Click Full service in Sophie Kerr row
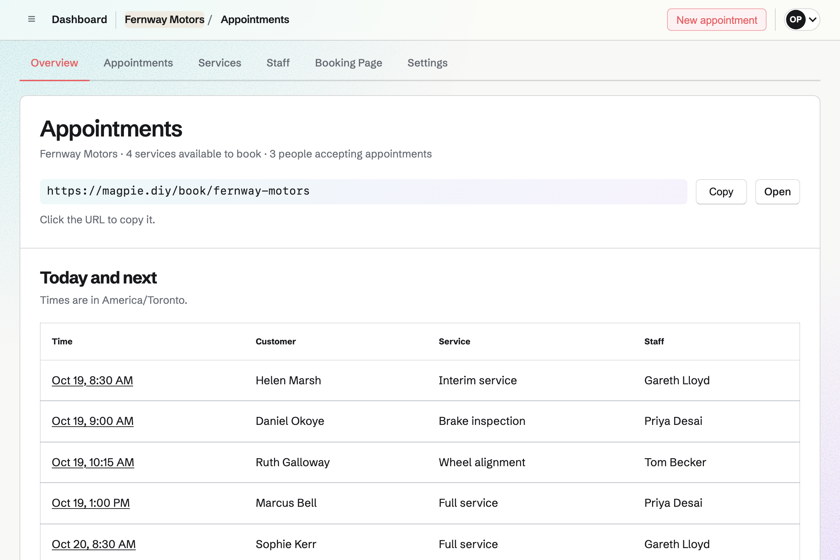This screenshot has height=560, width=840. click(x=468, y=544)
